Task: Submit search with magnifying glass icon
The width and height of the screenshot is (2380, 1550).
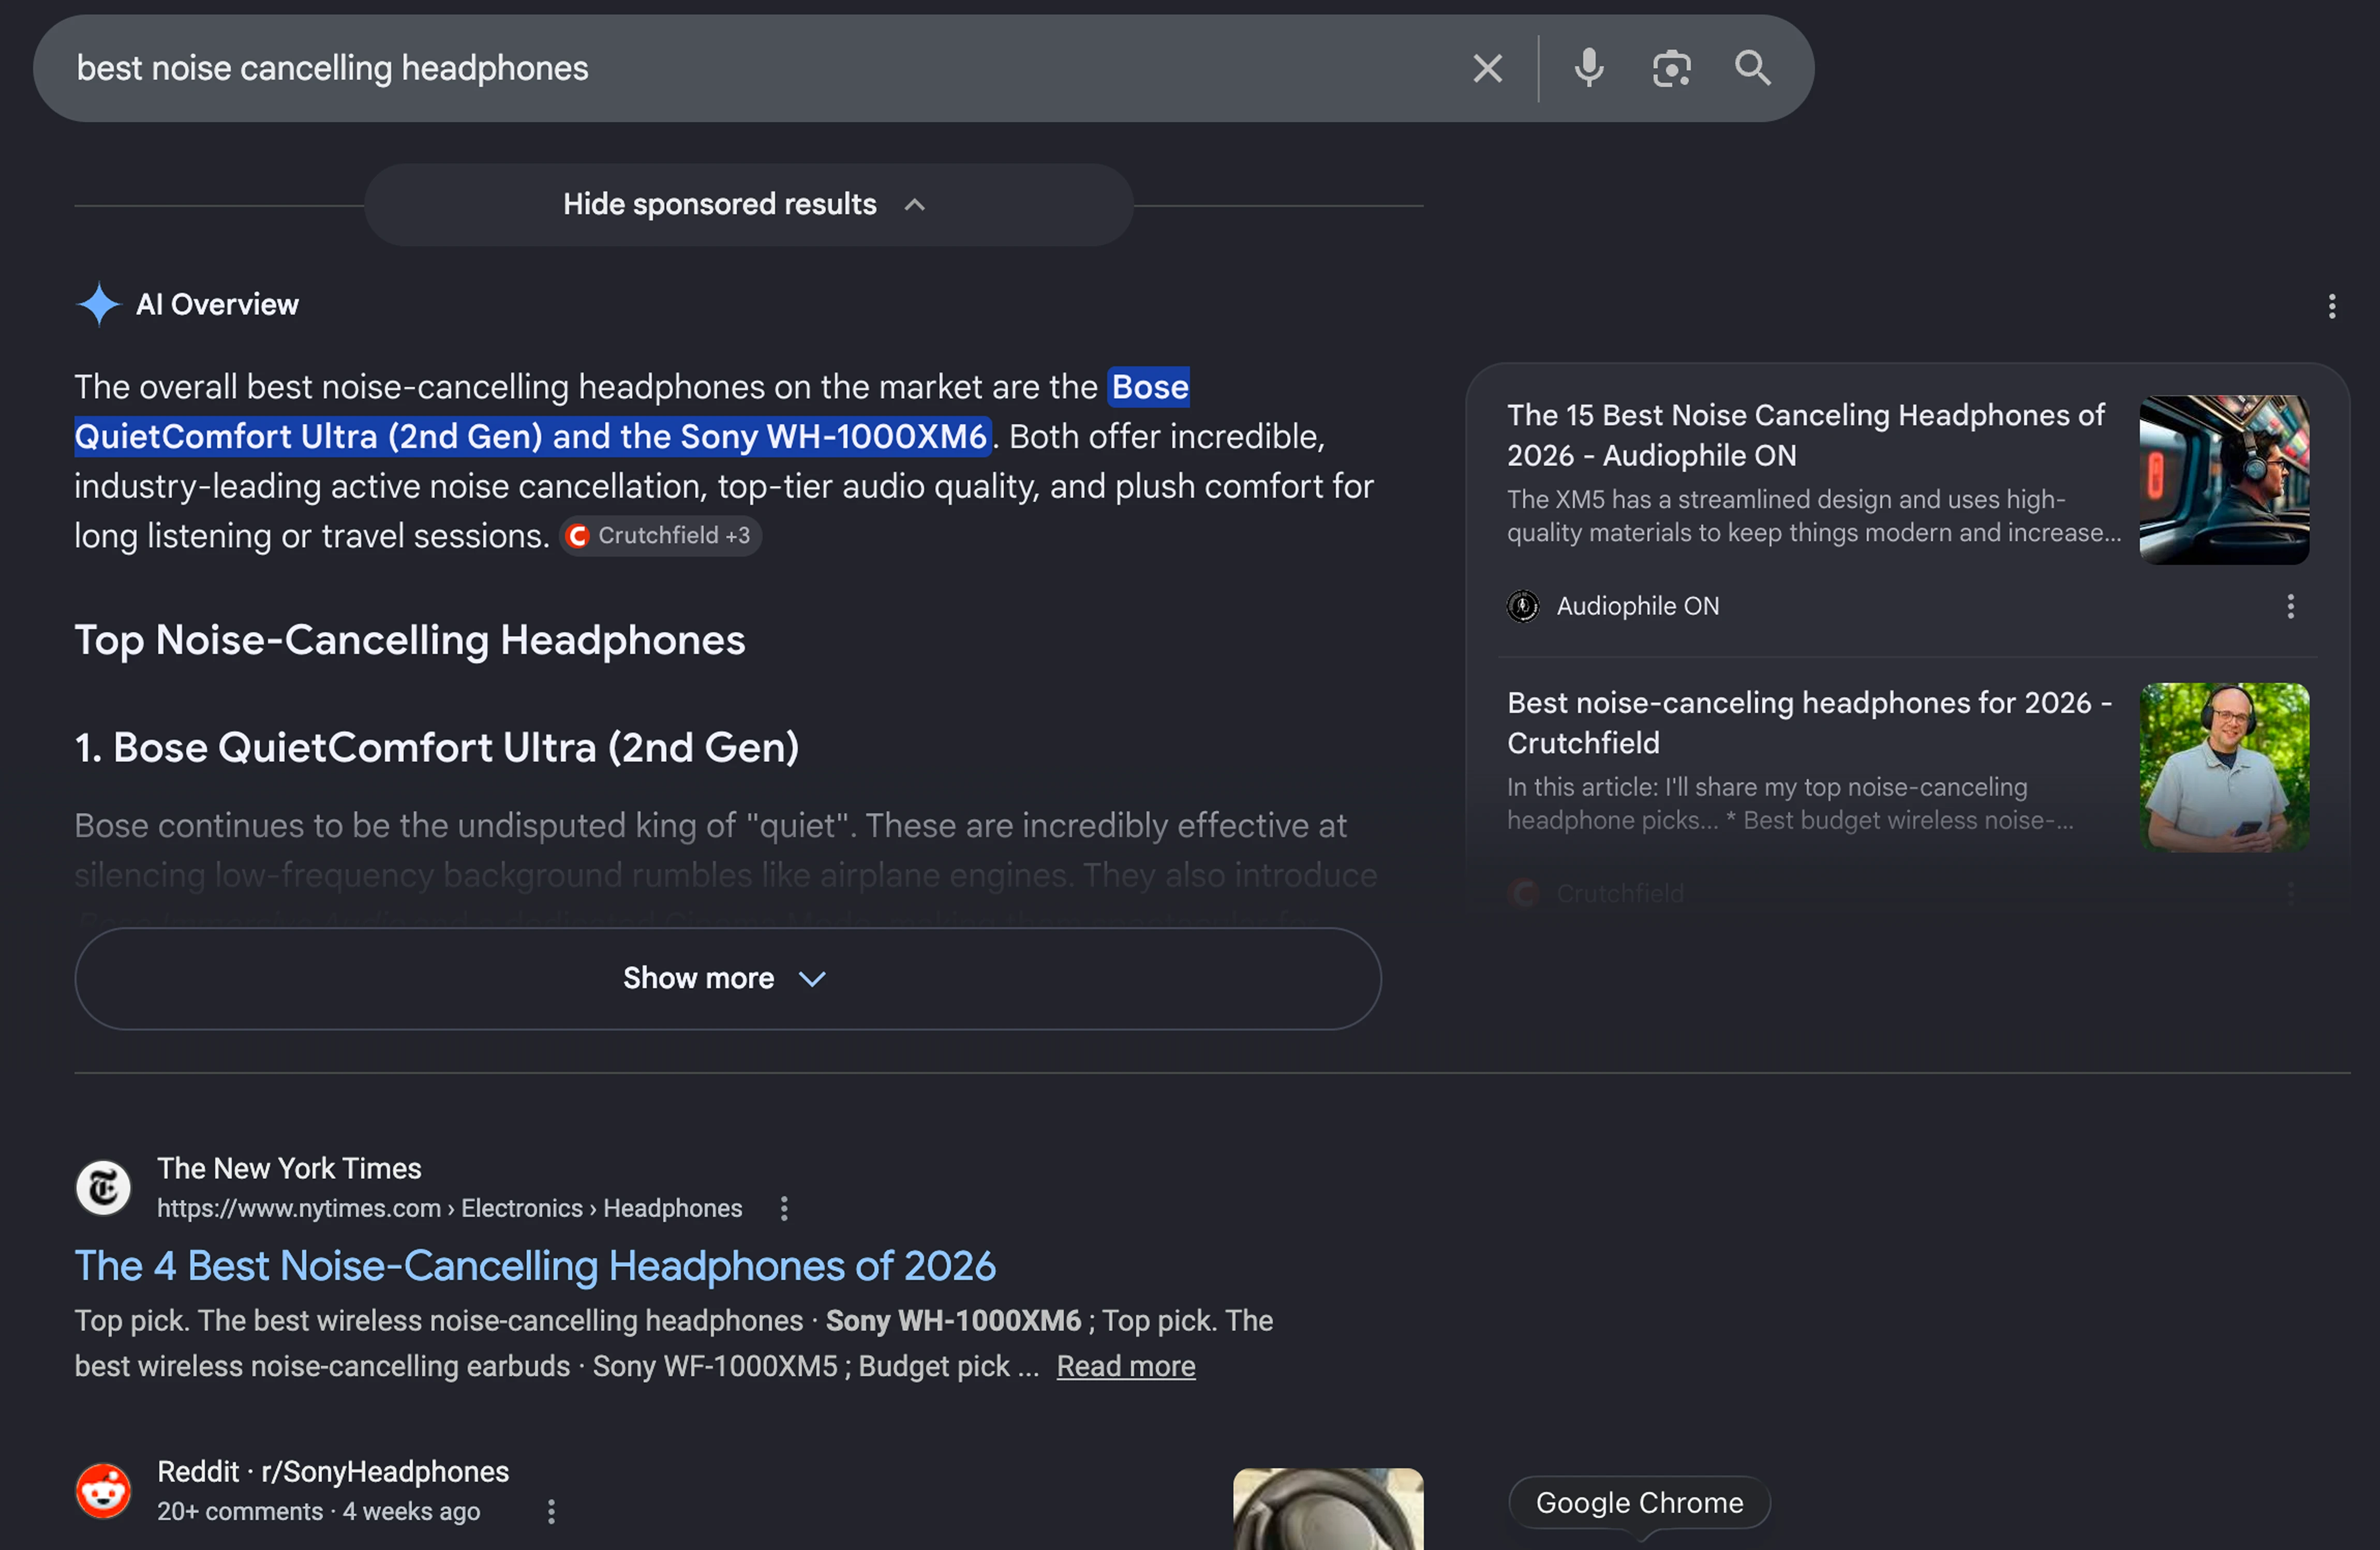Action: [x=1752, y=68]
